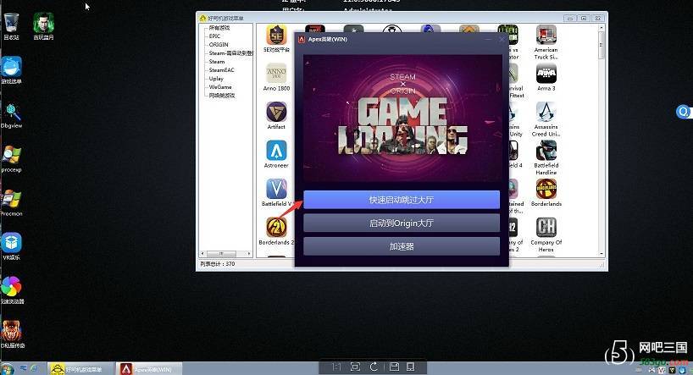Click the 1:1 actual size viewer button
This screenshot has width=693, height=375.
click(x=337, y=367)
